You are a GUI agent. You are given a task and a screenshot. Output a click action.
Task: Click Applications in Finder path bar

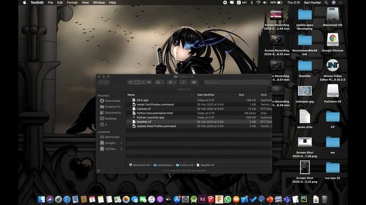(163, 165)
